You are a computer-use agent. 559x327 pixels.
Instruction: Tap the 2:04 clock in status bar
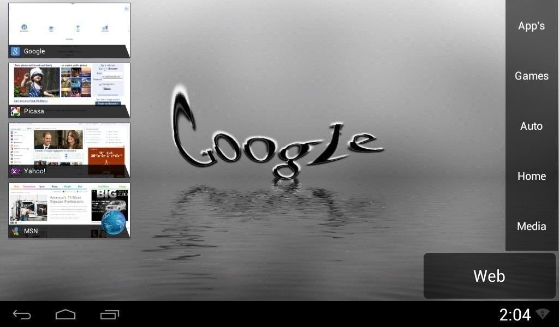[515, 314]
